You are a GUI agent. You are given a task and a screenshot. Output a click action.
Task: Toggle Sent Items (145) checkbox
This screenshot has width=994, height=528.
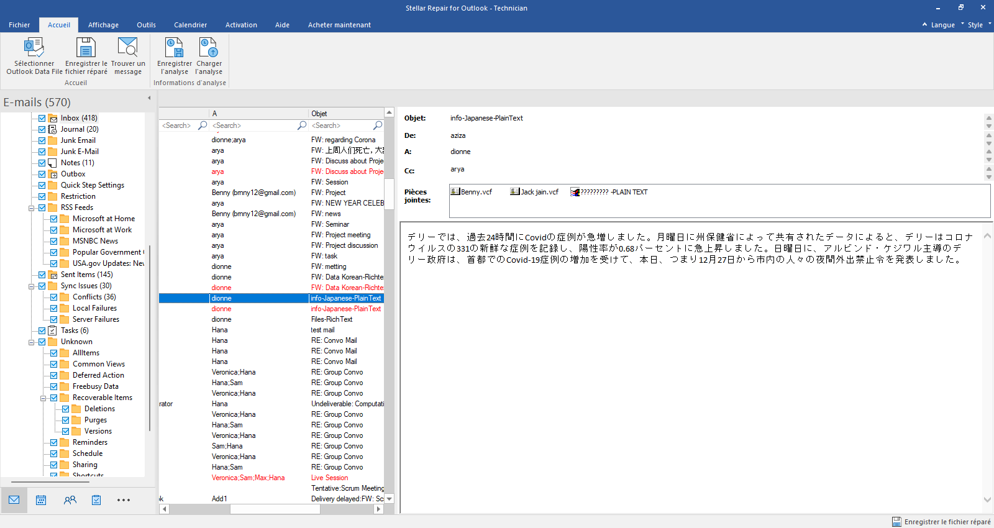click(42, 275)
